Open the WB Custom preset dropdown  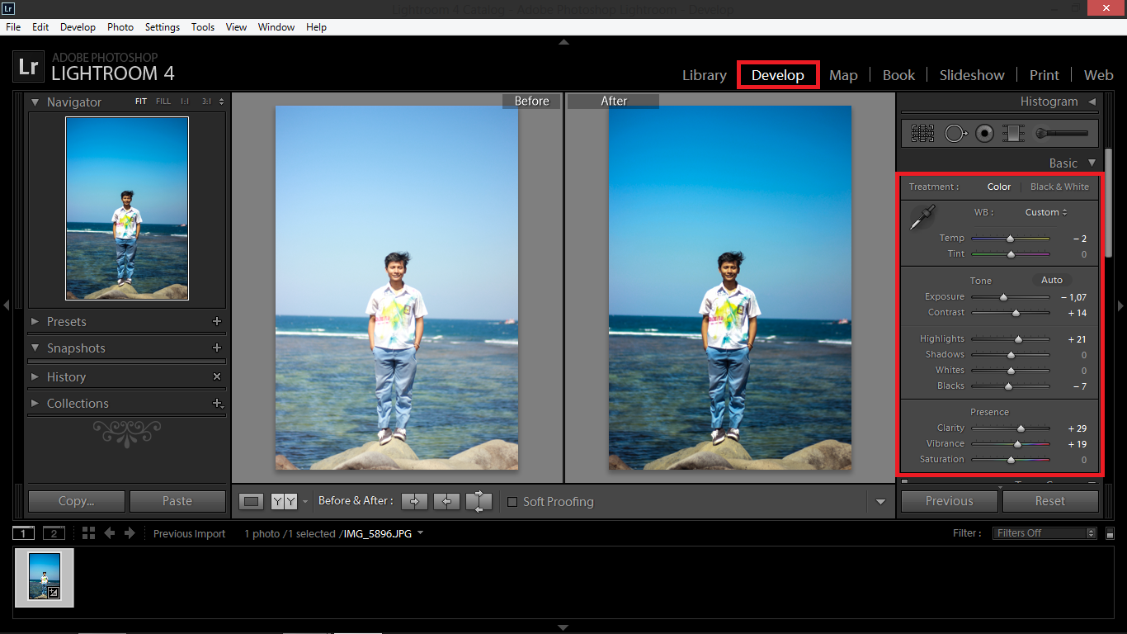click(1045, 212)
